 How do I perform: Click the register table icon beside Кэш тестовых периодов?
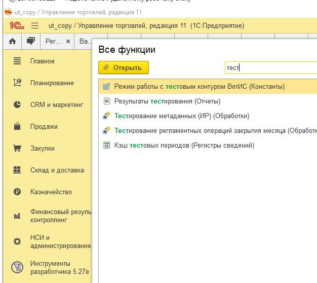coord(106,145)
